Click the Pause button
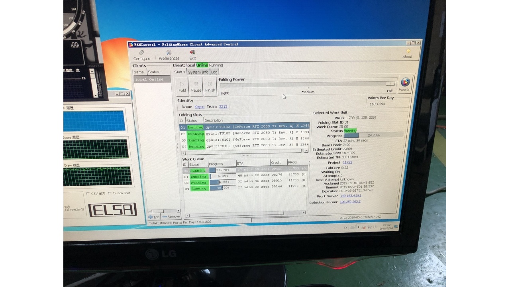The width and height of the screenshot is (510, 287). pos(196,87)
